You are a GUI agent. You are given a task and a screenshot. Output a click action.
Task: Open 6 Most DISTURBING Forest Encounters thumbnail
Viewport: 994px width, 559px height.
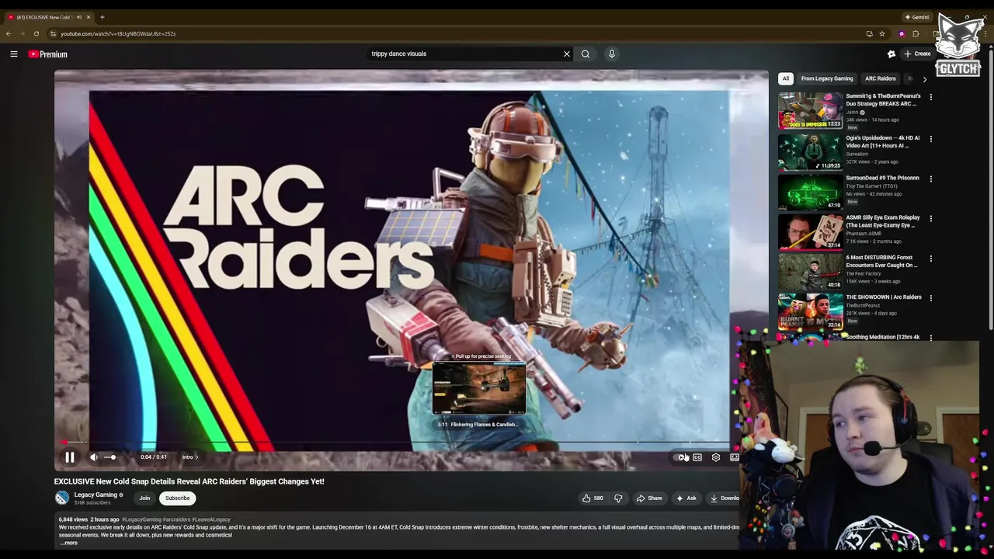pos(810,271)
